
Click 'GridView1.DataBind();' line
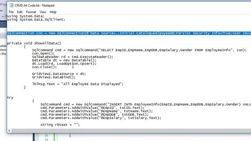[x=54, y=77]
